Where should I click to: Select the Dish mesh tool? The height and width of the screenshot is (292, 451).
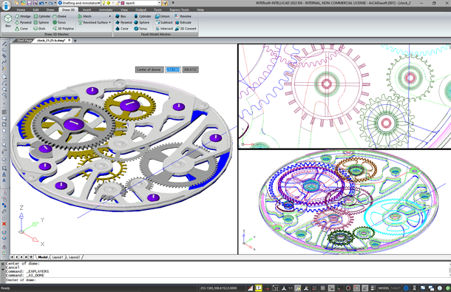(x=39, y=29)
